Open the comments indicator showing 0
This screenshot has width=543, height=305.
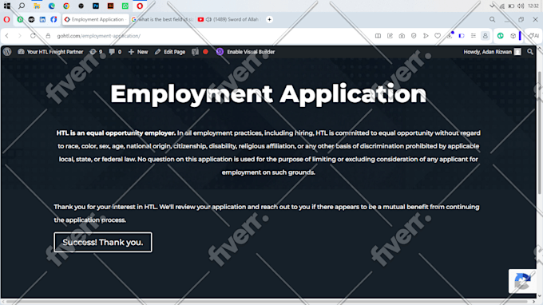(115, 52)
